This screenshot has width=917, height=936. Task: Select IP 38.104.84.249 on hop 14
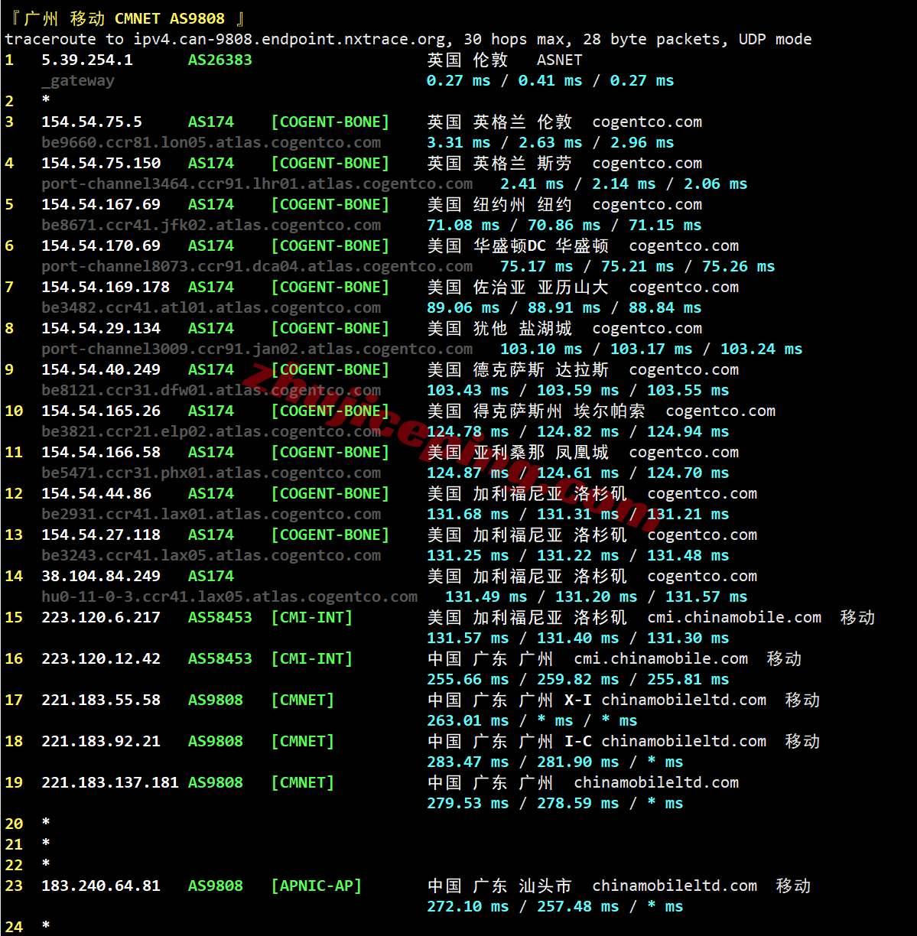[x=101, y=576]
